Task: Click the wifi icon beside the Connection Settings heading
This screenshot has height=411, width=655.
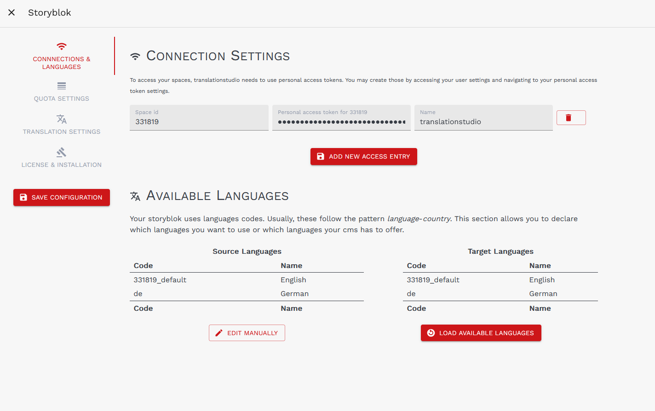Action: pyautogui.click(x=135, y=57)
